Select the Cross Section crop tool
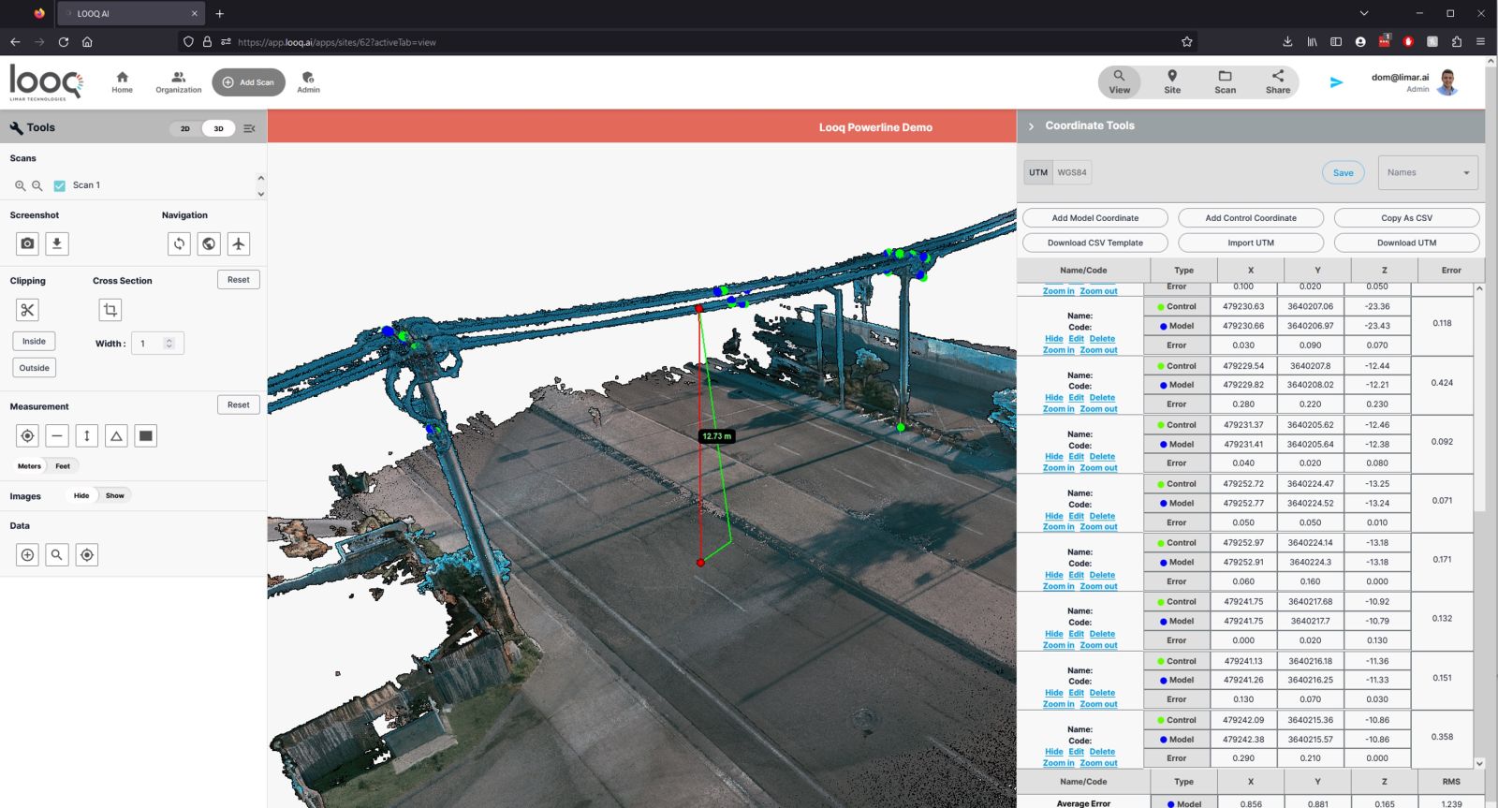 pos(110,310)
